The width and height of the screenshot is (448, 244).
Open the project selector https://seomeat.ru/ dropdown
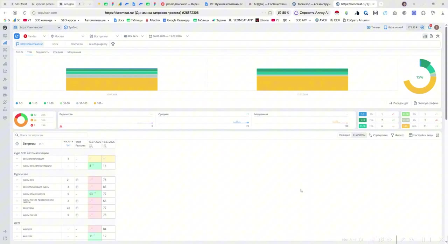[x=37, y=27]
